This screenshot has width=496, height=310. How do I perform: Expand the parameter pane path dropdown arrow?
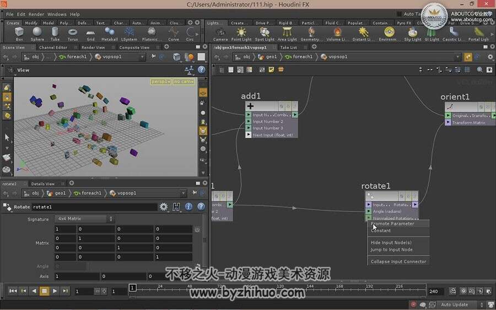[183, 193]
